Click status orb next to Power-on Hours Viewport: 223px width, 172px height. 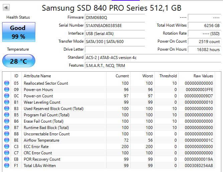[7, 90]
